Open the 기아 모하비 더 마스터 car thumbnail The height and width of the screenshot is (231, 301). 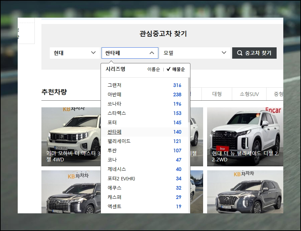71,137
